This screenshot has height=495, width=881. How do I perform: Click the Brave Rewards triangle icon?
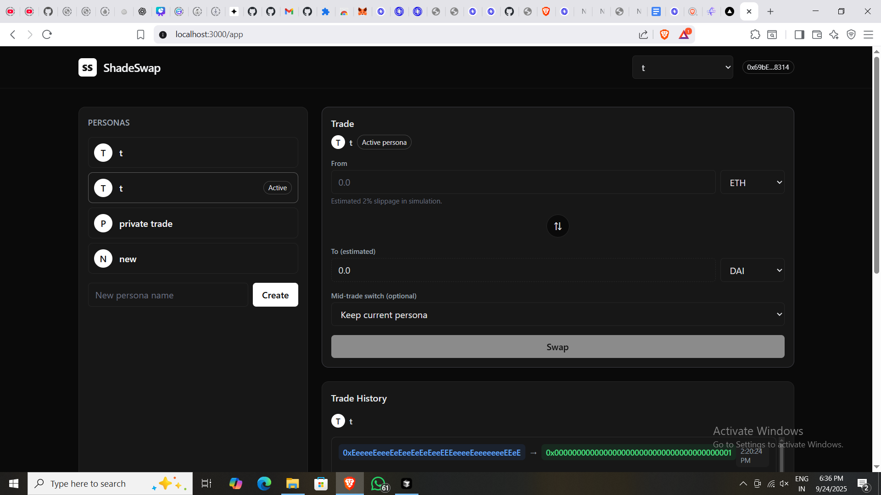pyautogui.click(x=684, y=34)
